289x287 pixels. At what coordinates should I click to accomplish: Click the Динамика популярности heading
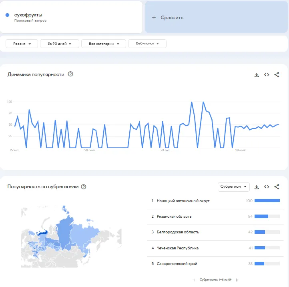[36, 74]
